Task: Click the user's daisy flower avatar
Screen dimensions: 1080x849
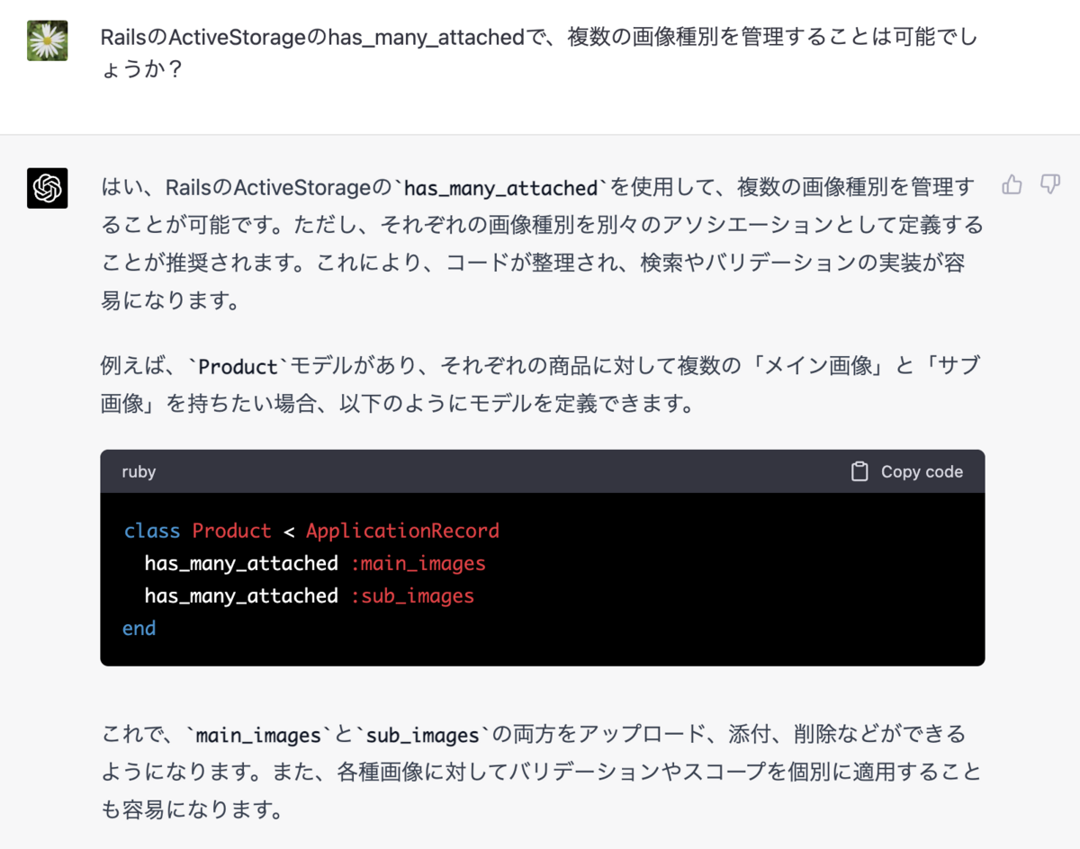Action: coord(48,40)
